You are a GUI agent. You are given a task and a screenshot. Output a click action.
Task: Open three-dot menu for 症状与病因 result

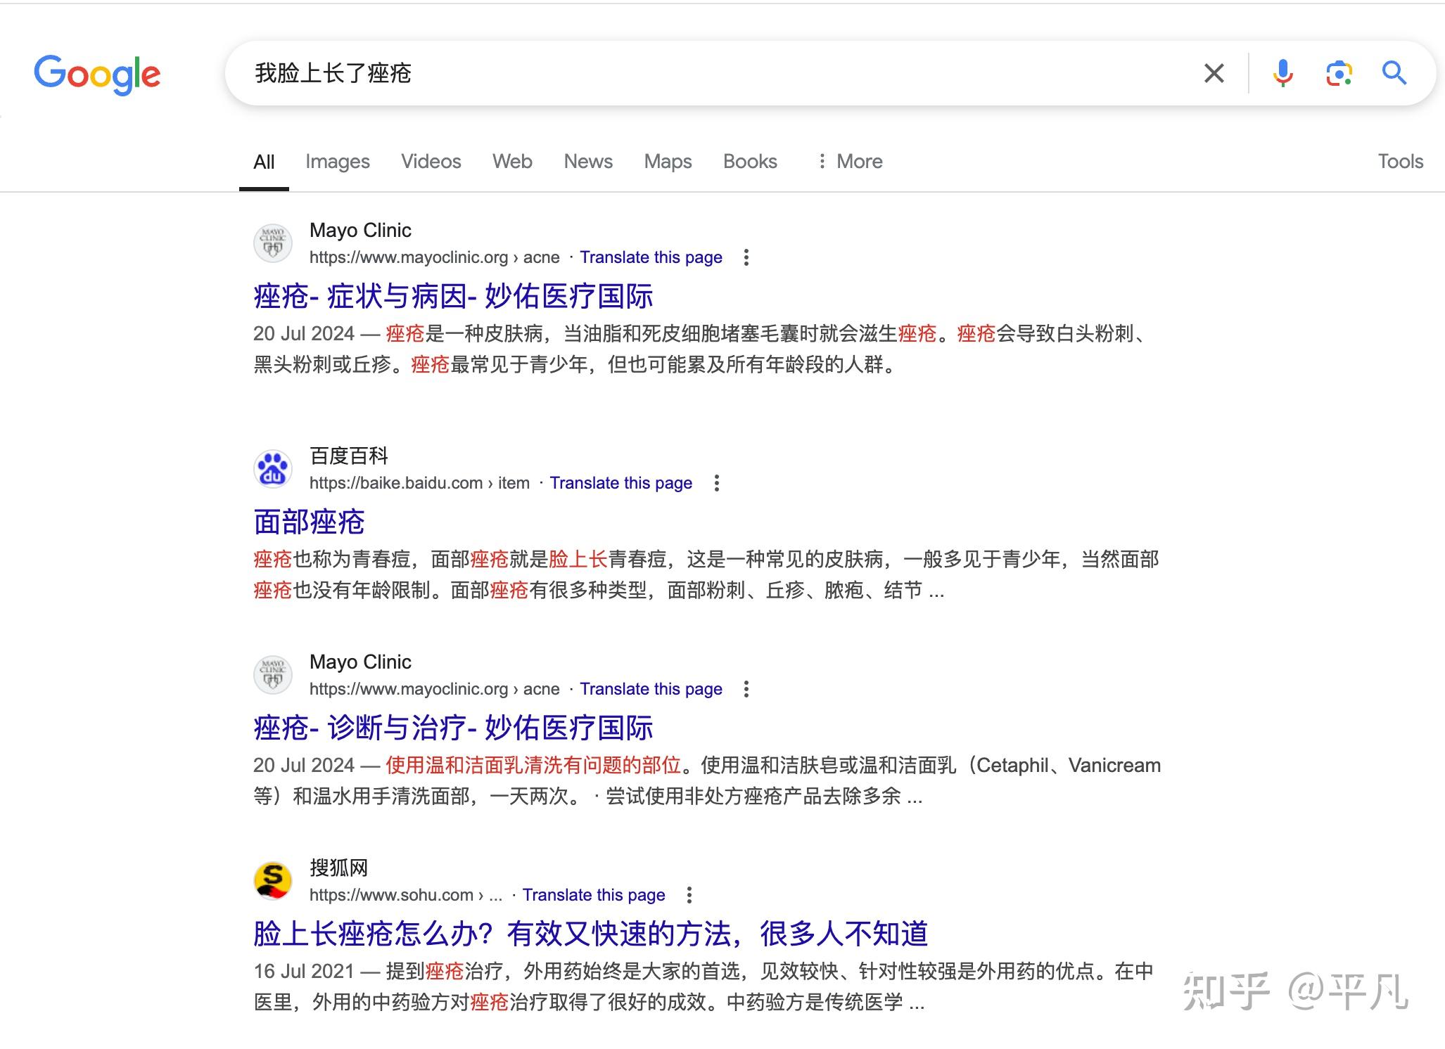pos(746,257)
